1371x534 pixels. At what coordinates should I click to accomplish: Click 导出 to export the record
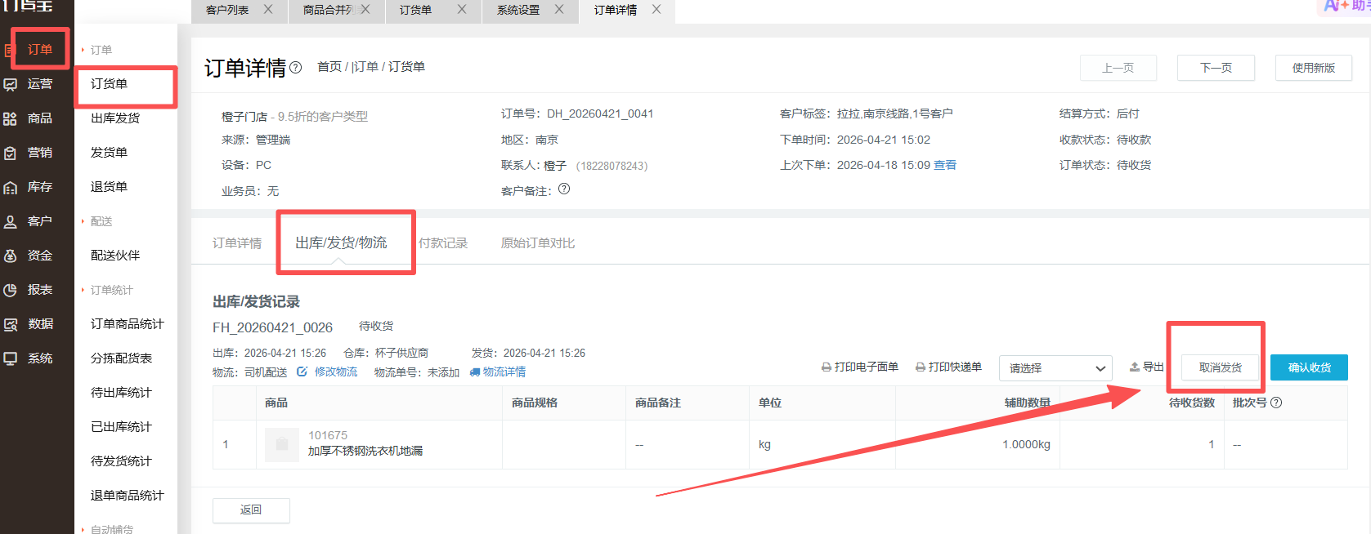1146,367
